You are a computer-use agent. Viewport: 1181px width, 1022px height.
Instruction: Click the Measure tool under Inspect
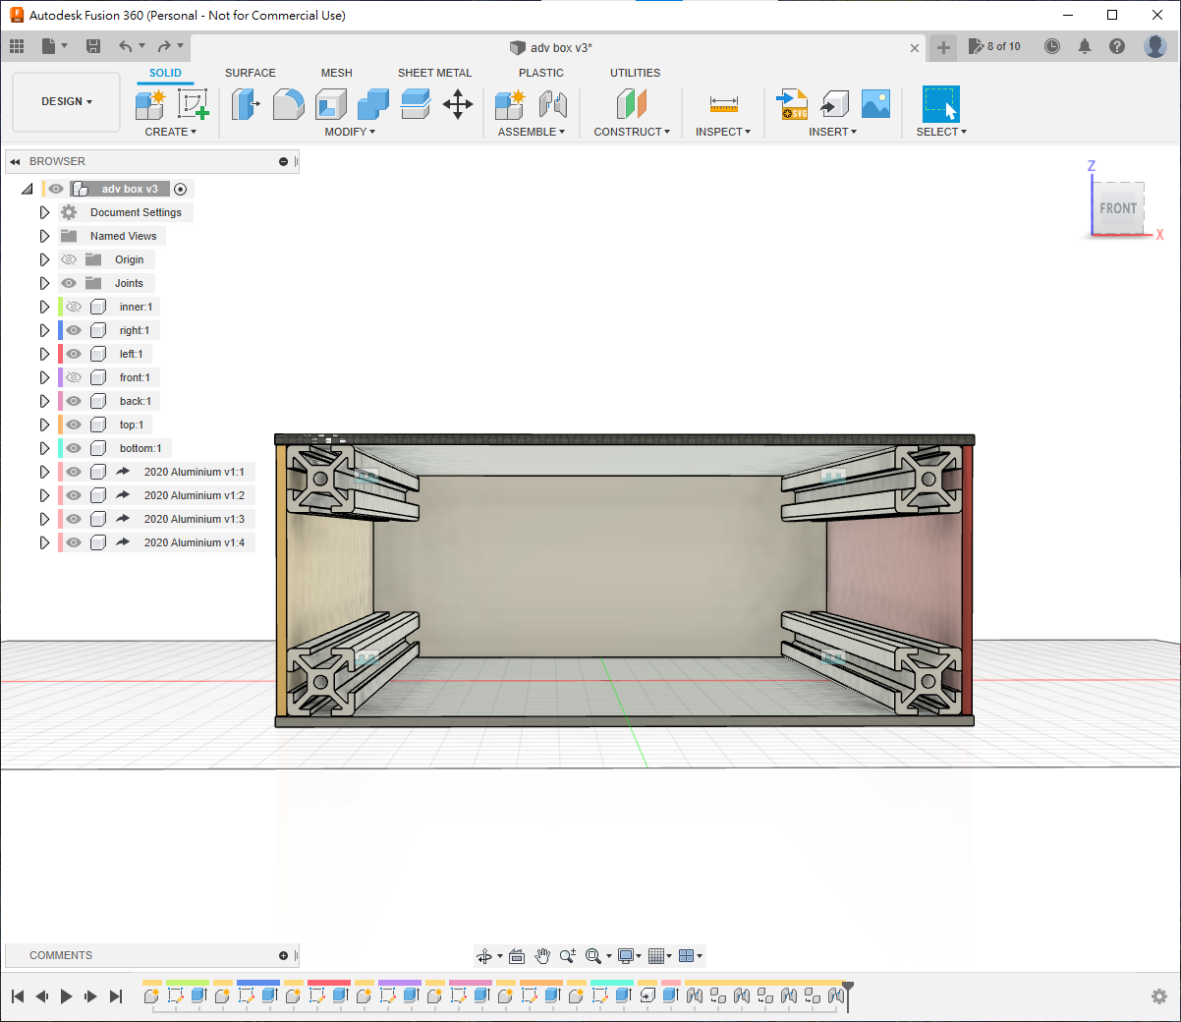pos(723,104)
